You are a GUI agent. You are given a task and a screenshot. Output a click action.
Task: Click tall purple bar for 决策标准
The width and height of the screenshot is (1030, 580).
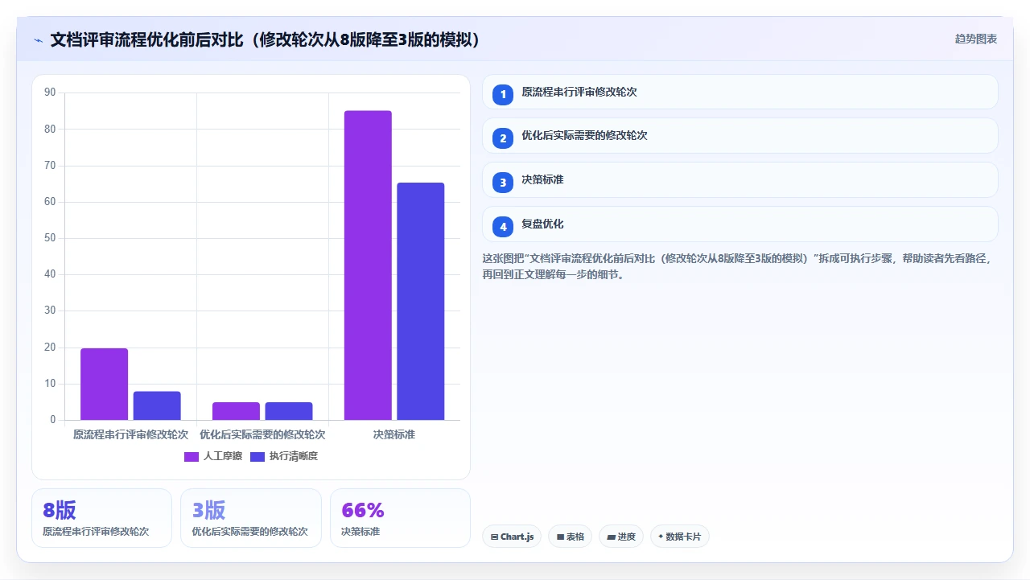pyautogui.click(x=368, y=265)
